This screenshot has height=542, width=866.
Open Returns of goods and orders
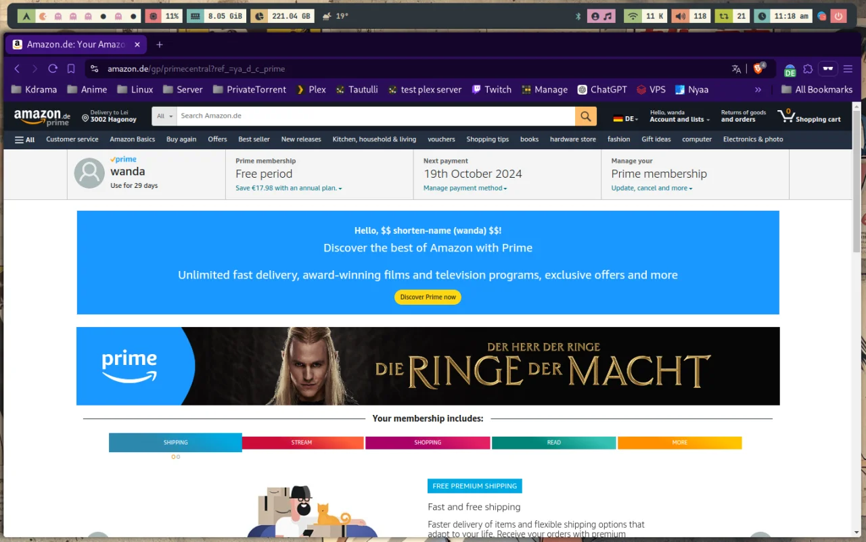click(x=744, y=116)
